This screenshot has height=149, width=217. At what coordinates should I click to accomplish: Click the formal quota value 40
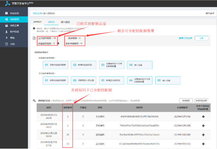point(55,38)
